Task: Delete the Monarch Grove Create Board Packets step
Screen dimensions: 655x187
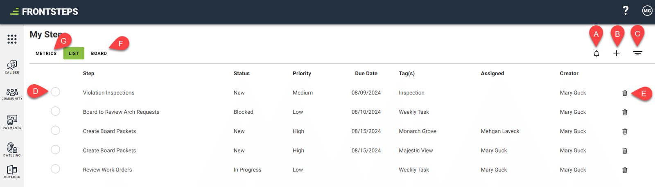Action: [625, 131]
